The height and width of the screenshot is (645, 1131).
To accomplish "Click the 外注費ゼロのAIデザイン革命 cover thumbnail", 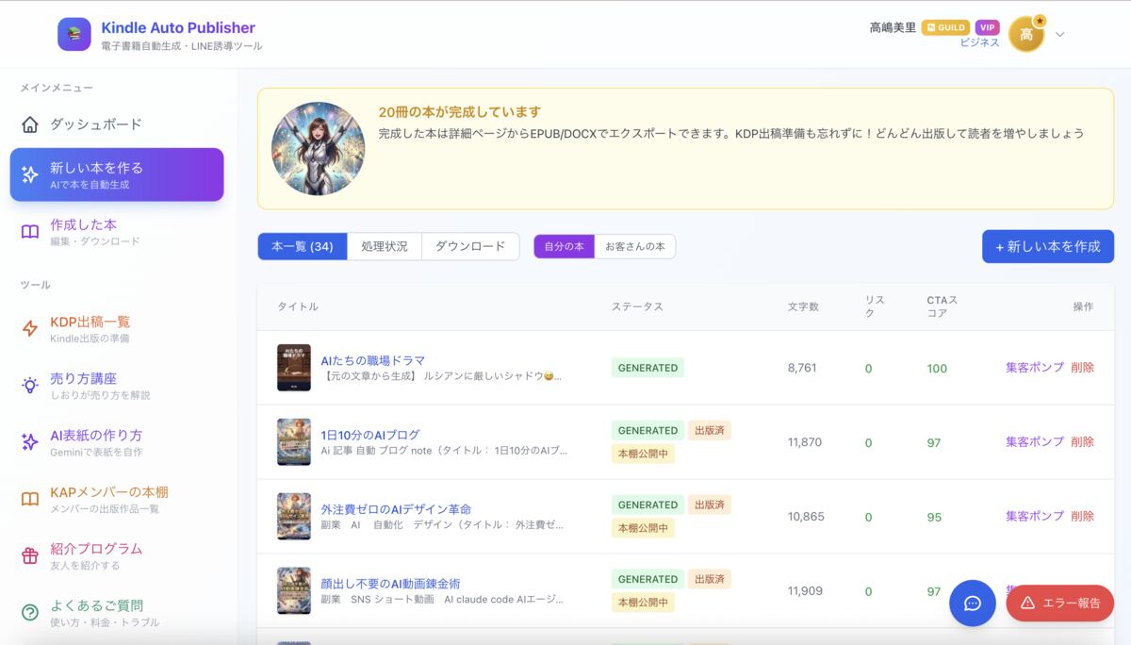I will pyautogui.click(x=294, y=516).
